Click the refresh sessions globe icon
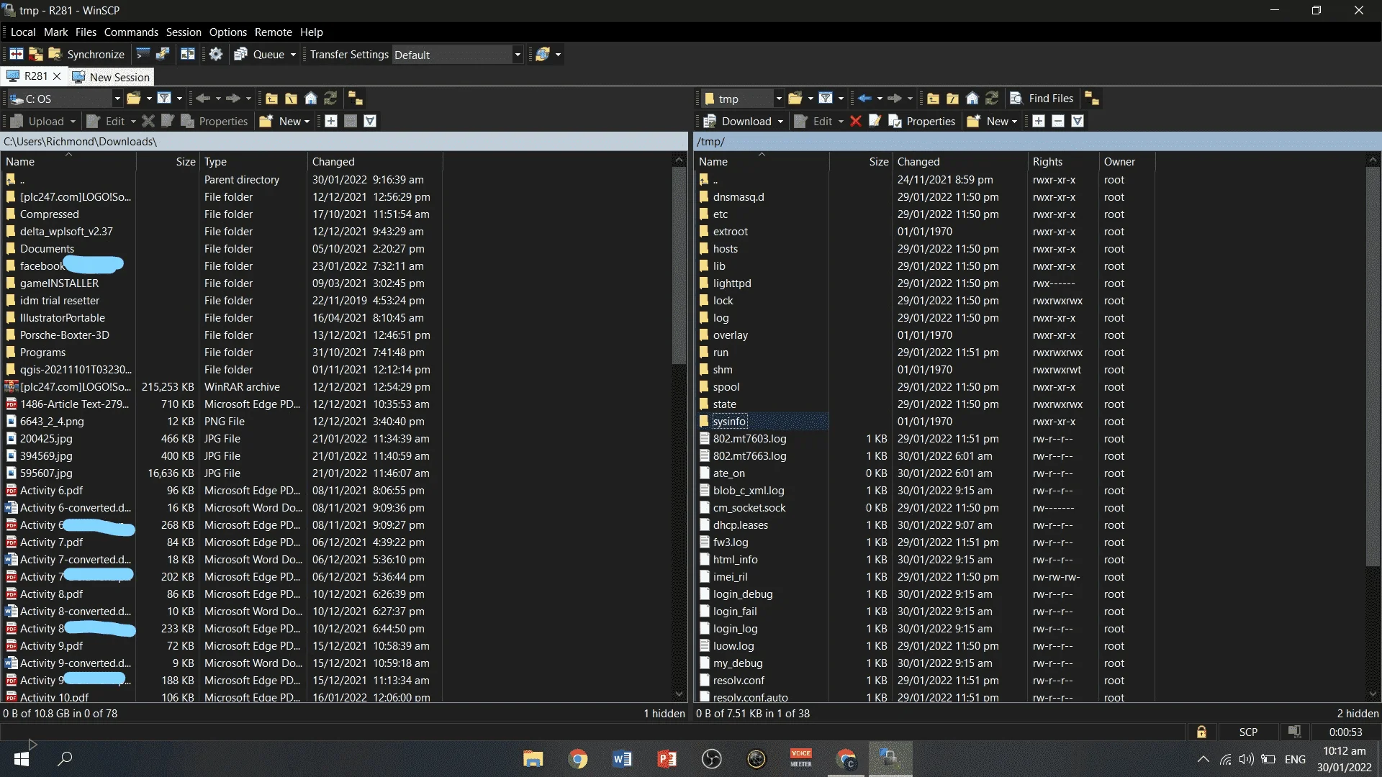The width and height of the screenshot is (1382, 777). [x=543, y=54]
